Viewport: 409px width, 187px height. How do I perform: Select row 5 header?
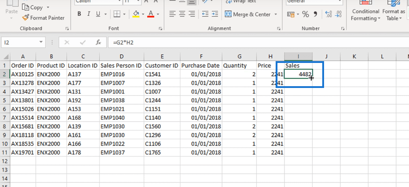tap(5, 100)
